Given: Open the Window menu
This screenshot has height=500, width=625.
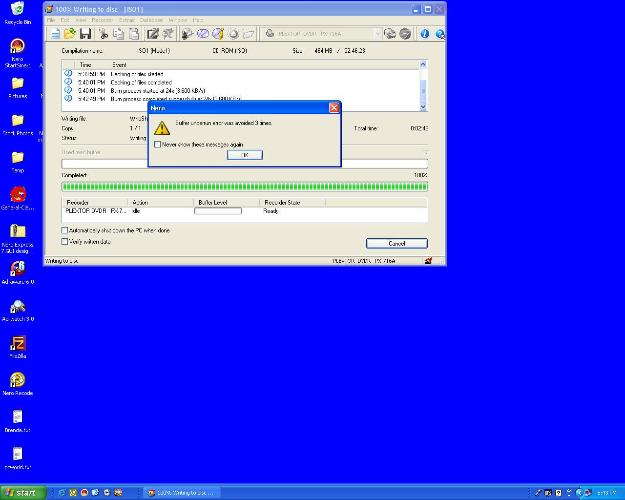Looking at the screenshot, I should pos(178,20).
